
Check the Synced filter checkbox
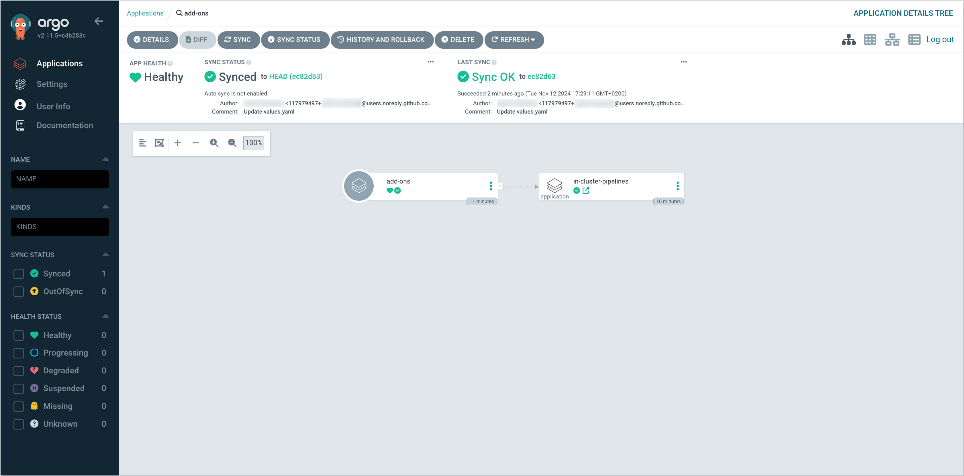(x=18, y=274)
